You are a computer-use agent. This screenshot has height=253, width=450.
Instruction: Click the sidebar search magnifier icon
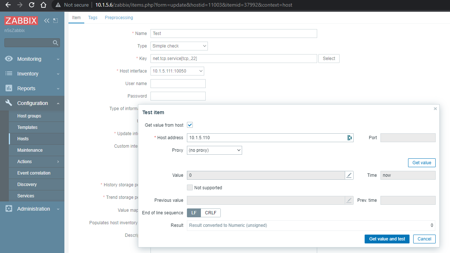tap(56, 43)
